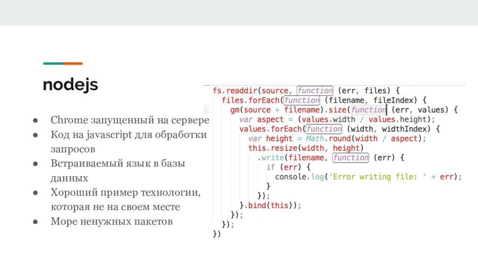Select the bullet "Хороший пример технологии,"
Screen dimensions: 478x269
[126, 192]
